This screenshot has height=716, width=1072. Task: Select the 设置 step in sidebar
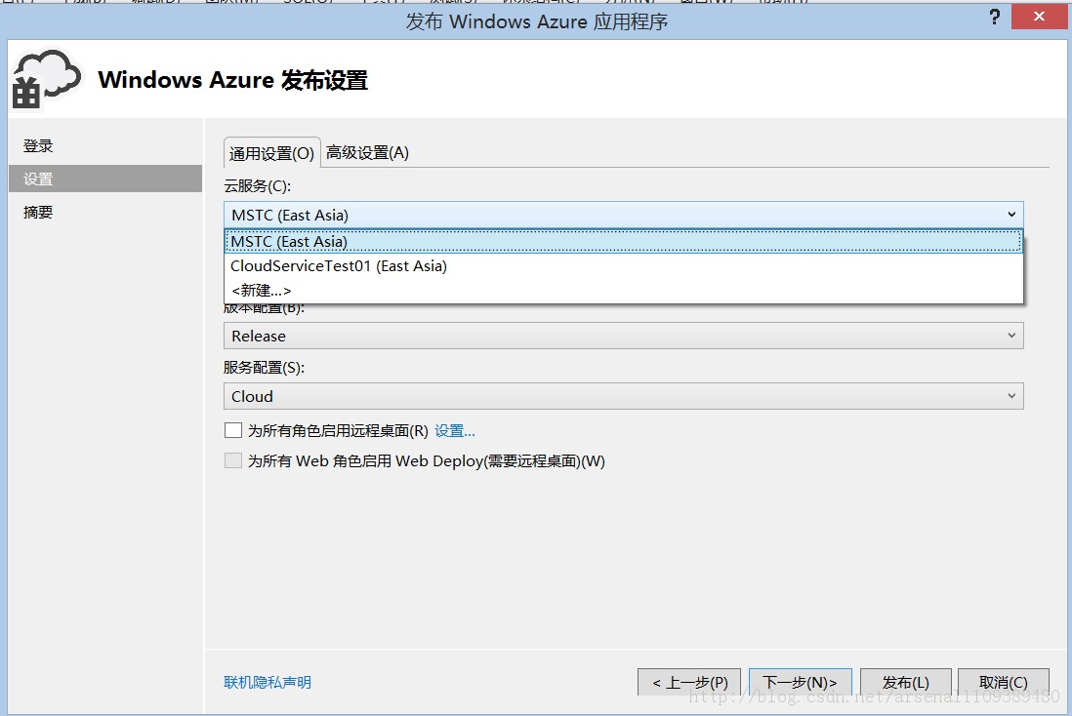105,179
